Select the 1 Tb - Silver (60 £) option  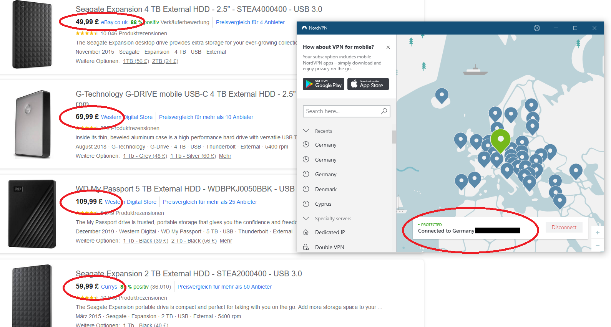click(x=193, y=156)
